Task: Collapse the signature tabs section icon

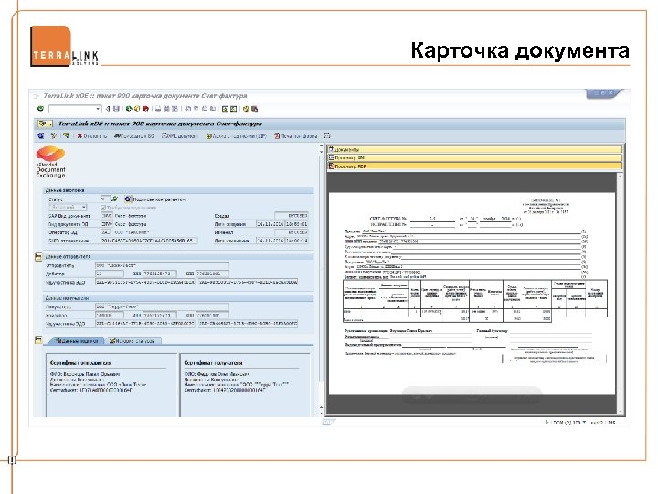Action: (38, 339)
